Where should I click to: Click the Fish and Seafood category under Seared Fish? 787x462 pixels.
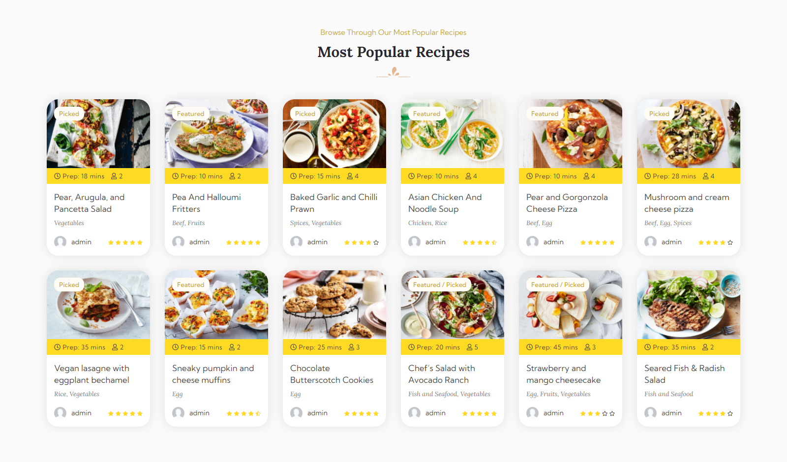669,394
